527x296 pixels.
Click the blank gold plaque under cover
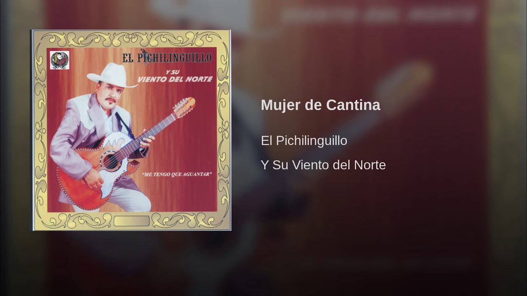click(x=132, y=221)
